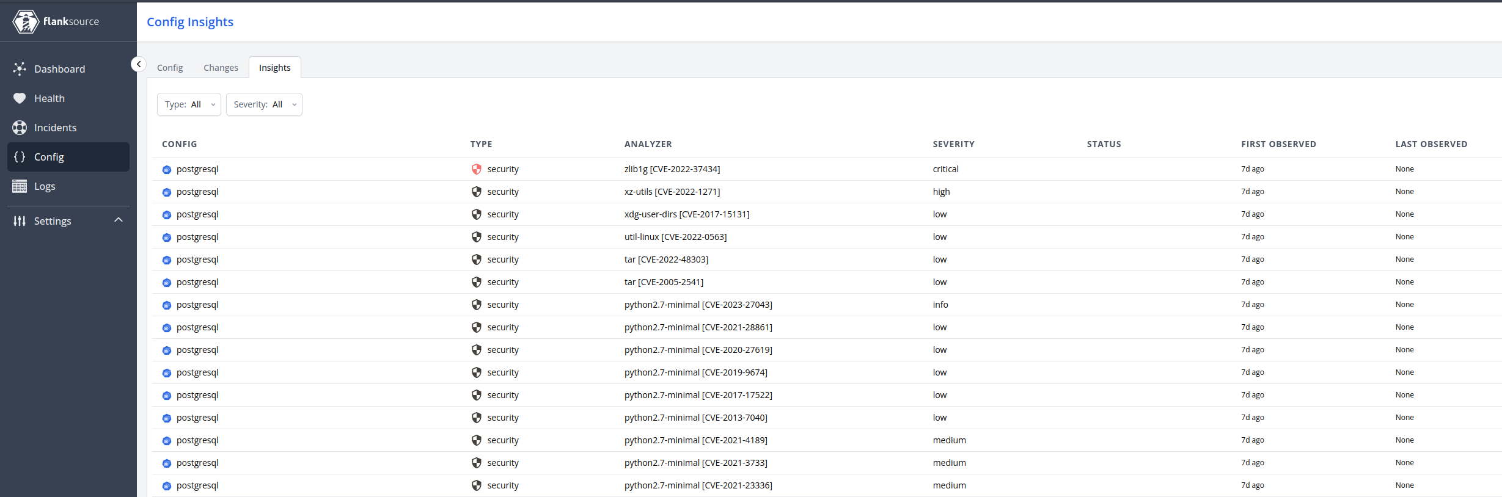Viewport: 1502px width, 497px height.
Task: Switch to the Changes tab
Action: pos(221,68)
